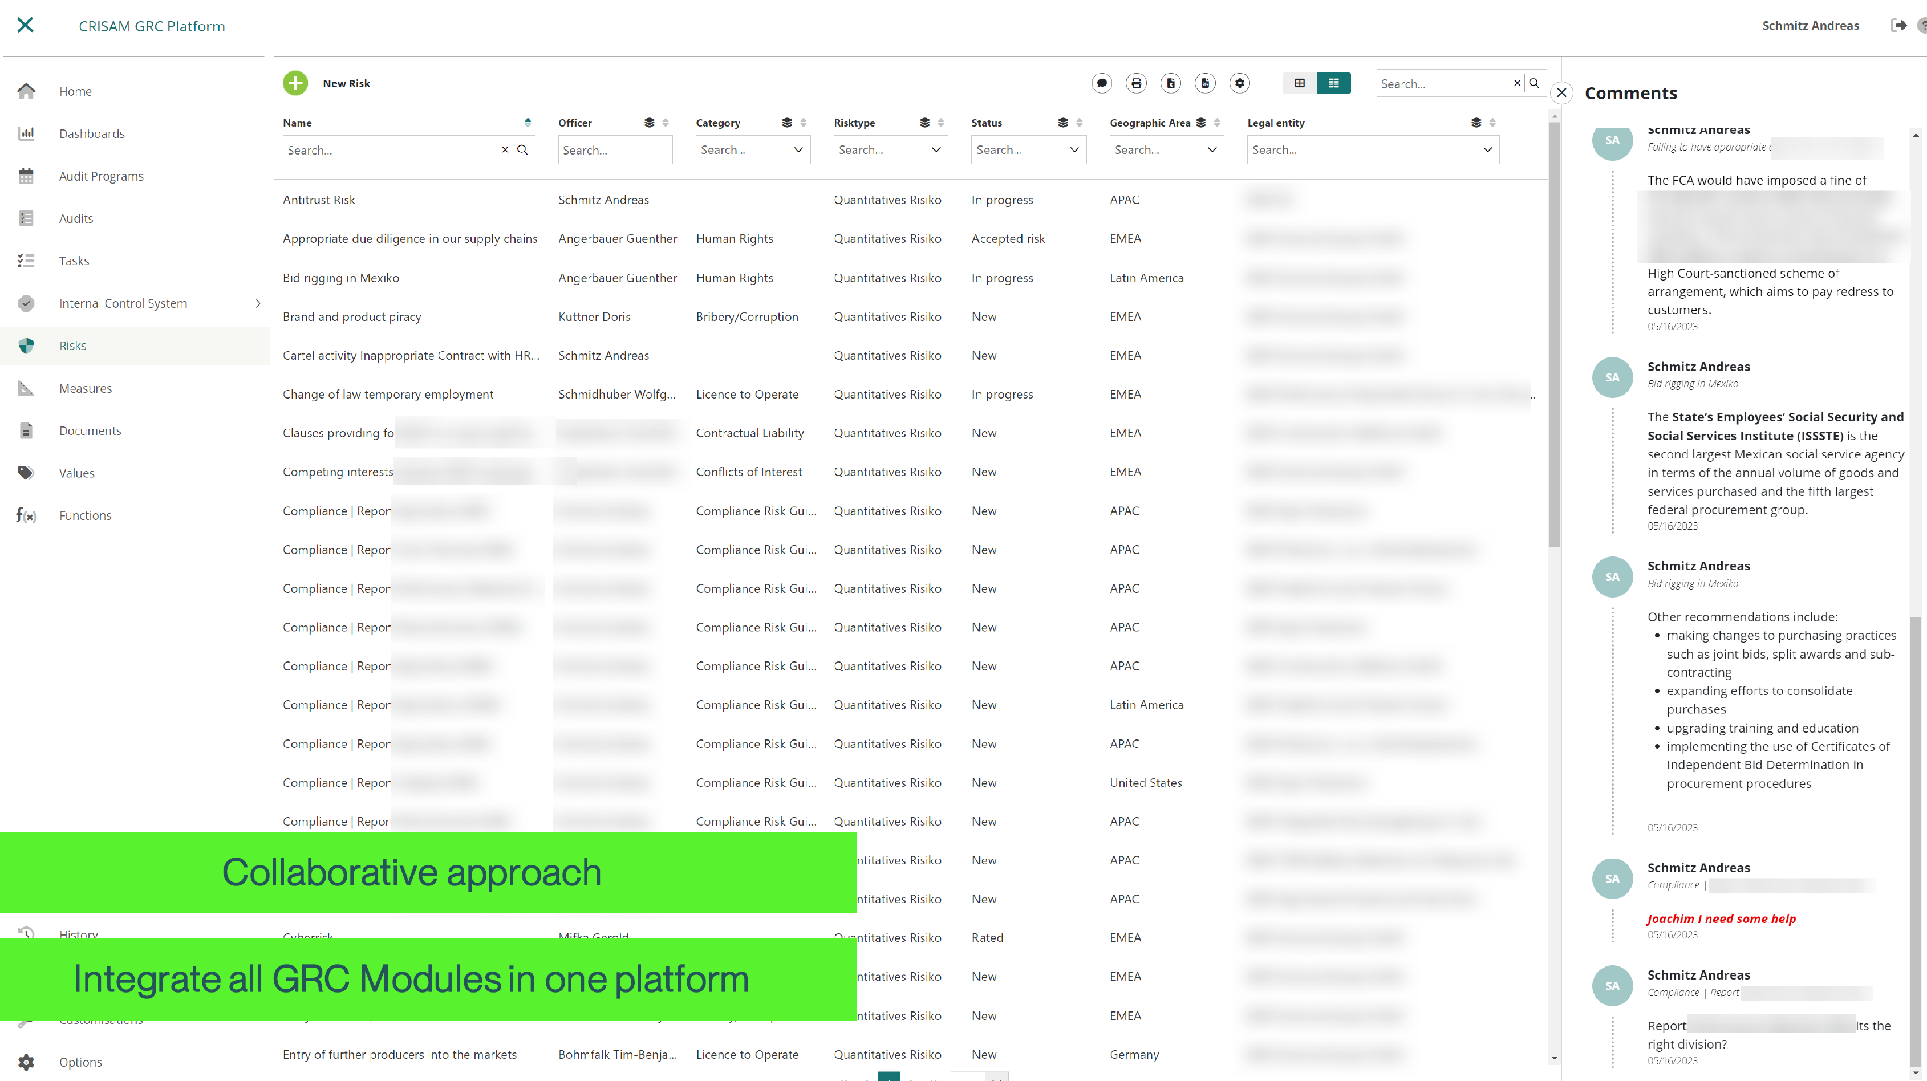The width and height of the screenshot is (1927, 1081).
Task: Open Brand and product piracy risk
Action: click(x=352, y=316)
